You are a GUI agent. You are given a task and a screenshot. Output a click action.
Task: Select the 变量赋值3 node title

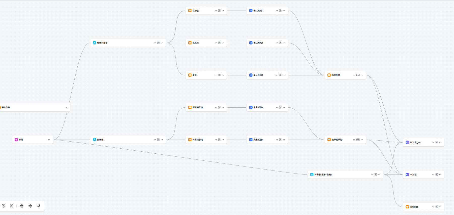(x=258, y=107)
